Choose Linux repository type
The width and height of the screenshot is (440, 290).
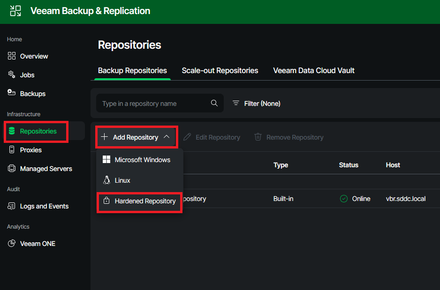point(122,180)
